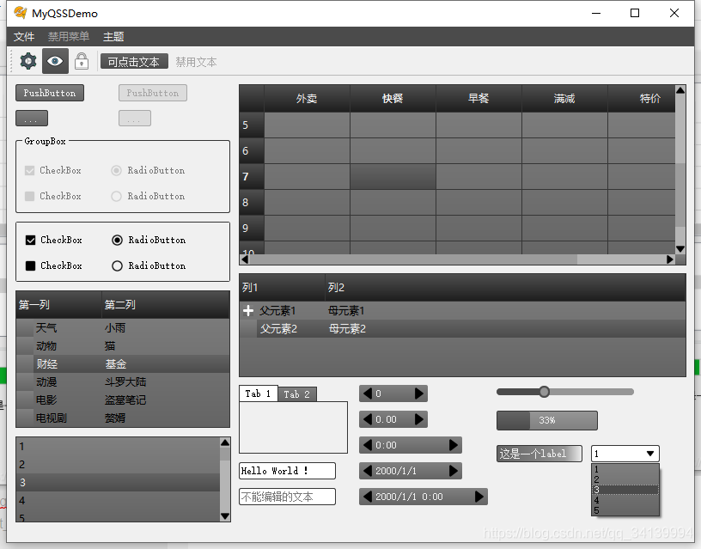Open the 主题 menu

click(113, 36)
